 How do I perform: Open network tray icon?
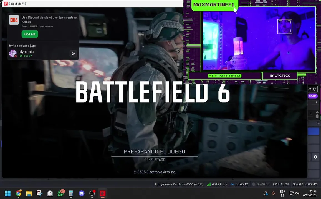pyautogui.click(x=291, y=193)
